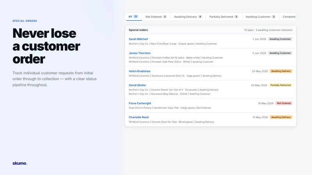Click the '12 open · 3 awaiting customer collection' summary
The height and width of the screenshot is (175, 312).
click(x=268, y=30)
